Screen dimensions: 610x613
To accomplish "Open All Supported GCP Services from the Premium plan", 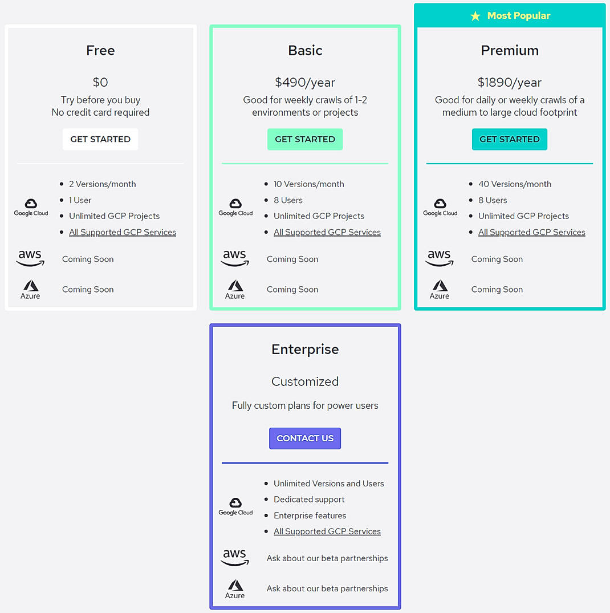I will [x=531, y=232].
